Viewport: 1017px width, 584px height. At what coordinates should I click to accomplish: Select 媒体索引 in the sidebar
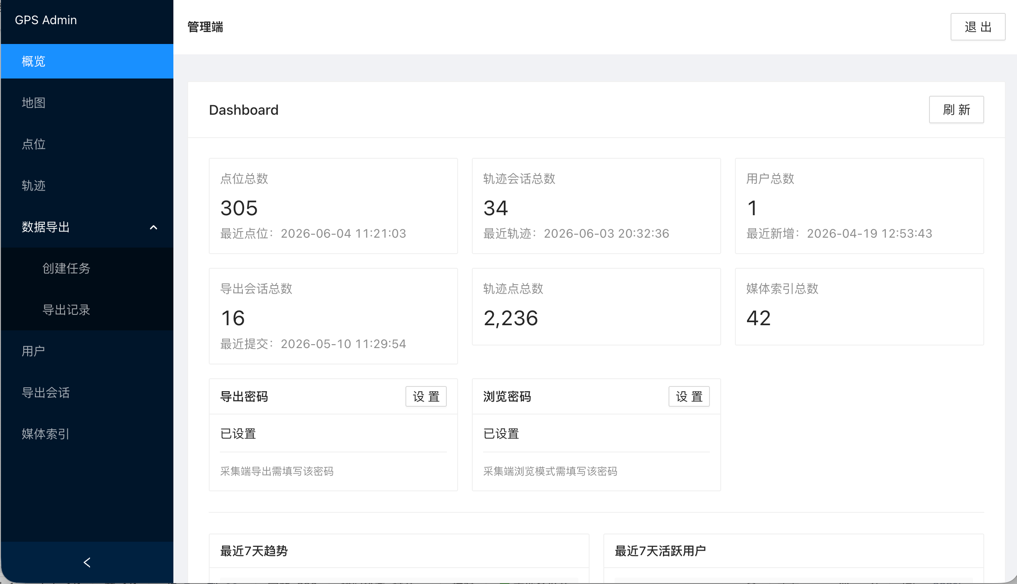[x=87, y=434]
